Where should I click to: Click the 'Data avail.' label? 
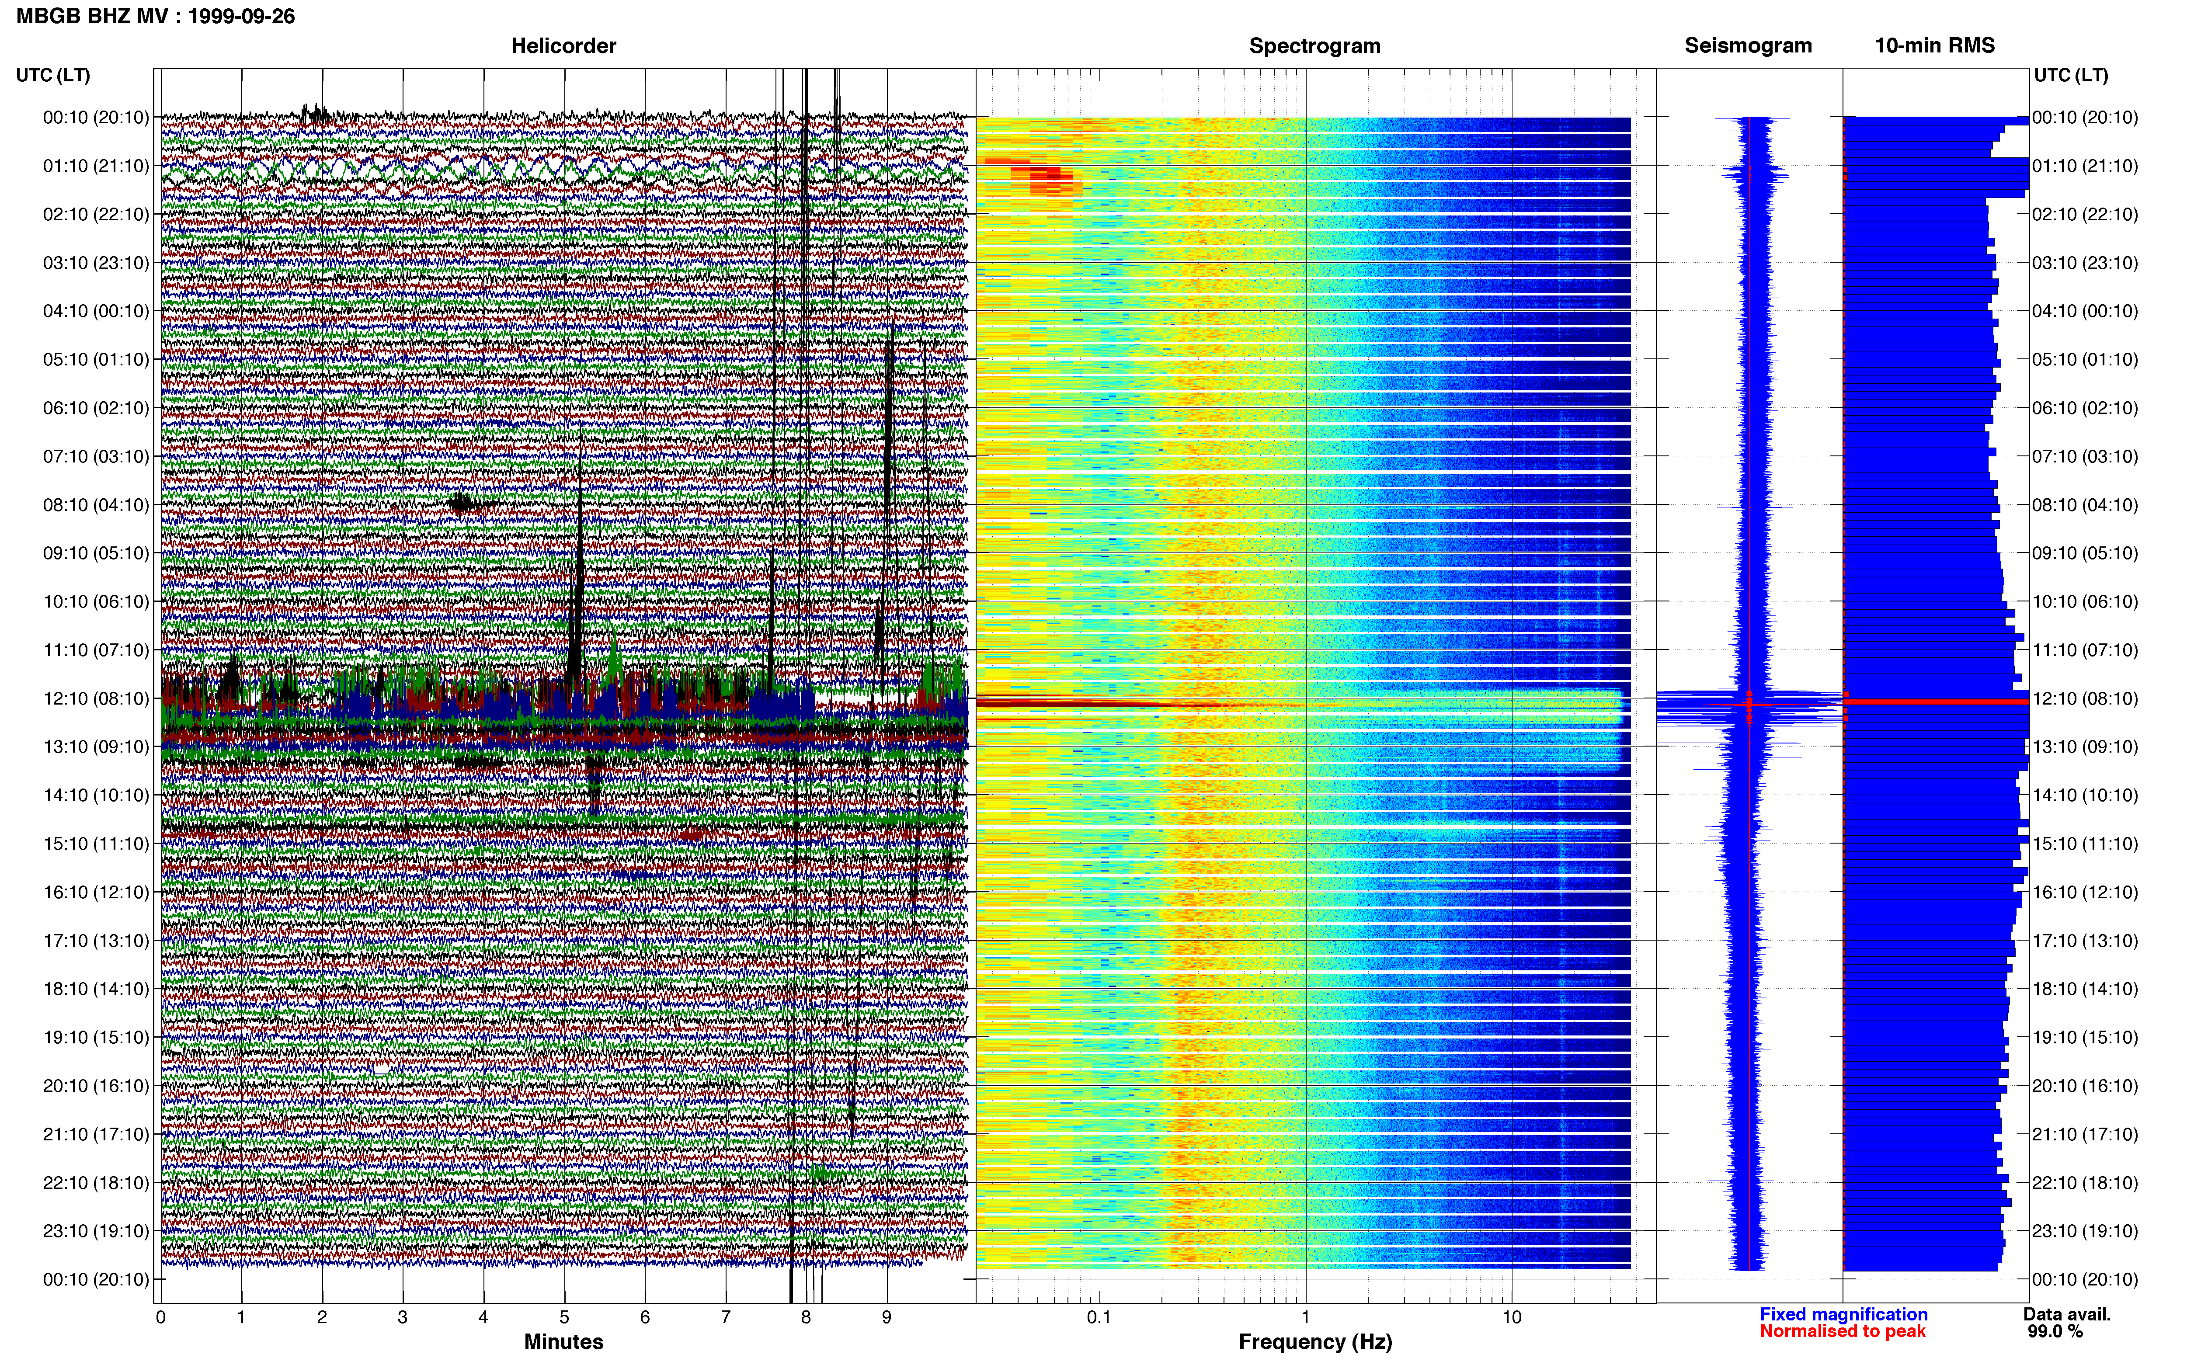(2067, 1314)
